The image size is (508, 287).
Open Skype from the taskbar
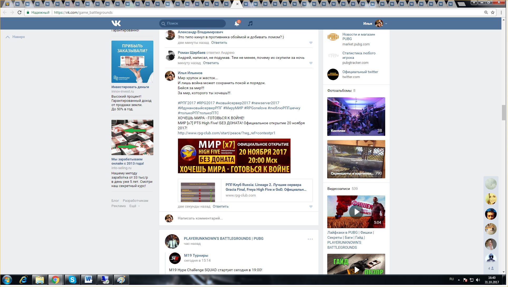coord(72,280)
